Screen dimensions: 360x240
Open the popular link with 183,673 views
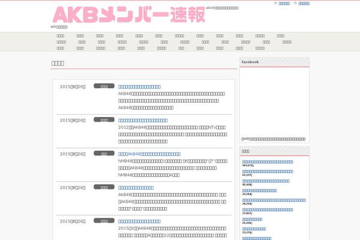pos(268,162)
